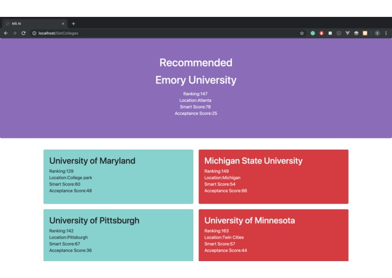Screen dimensions: 392x278
Task: Open the Pocket extension
Action: tap(339, 33)
